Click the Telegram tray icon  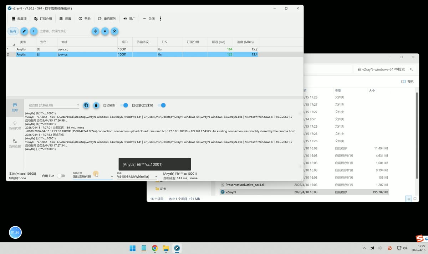(372, 248)
